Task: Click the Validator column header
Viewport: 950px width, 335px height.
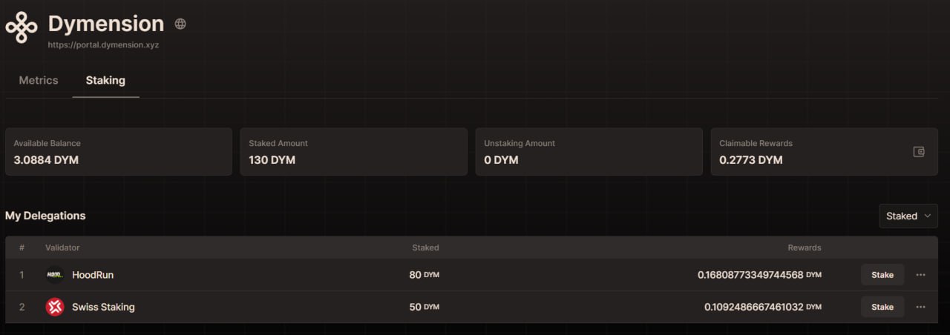Action: [x=62, y=248]
